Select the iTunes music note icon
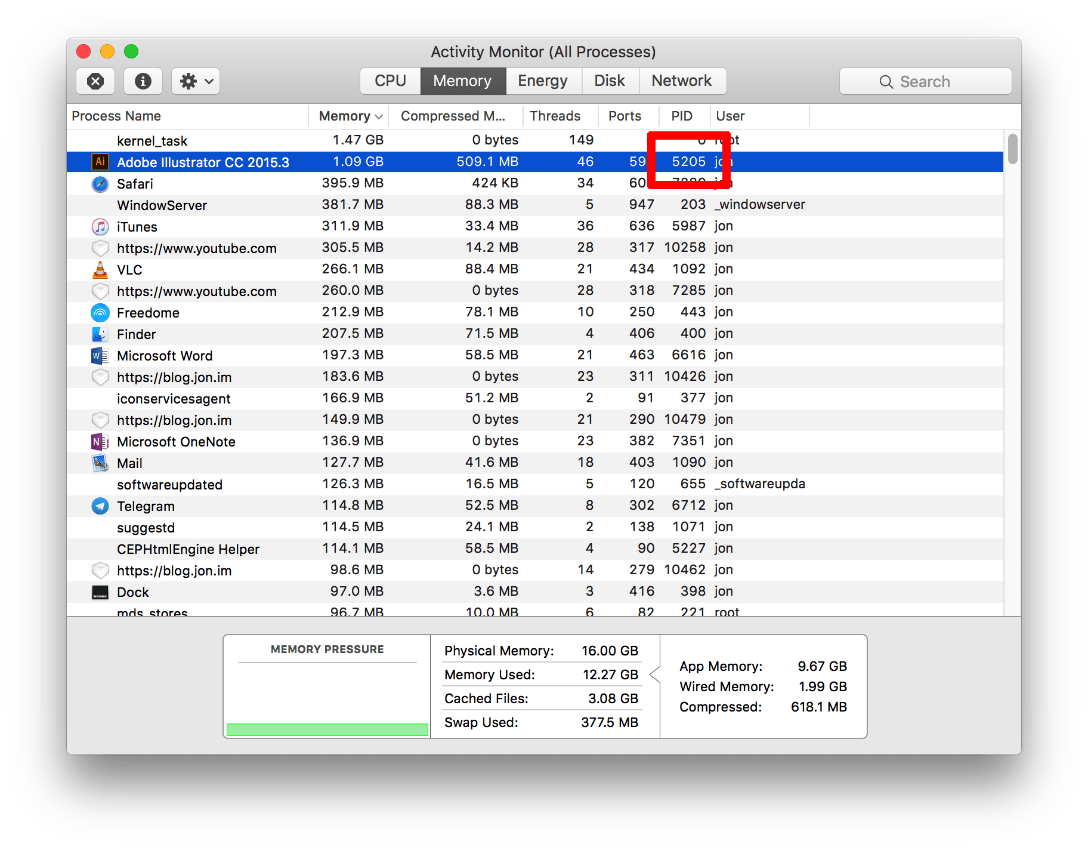 [100, 227]
